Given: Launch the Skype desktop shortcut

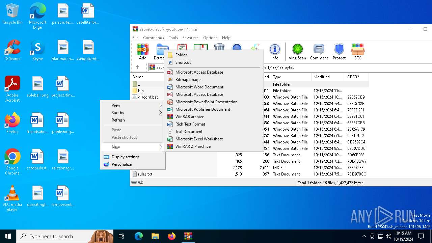Looking at the screenshot, I should (37, 50).
